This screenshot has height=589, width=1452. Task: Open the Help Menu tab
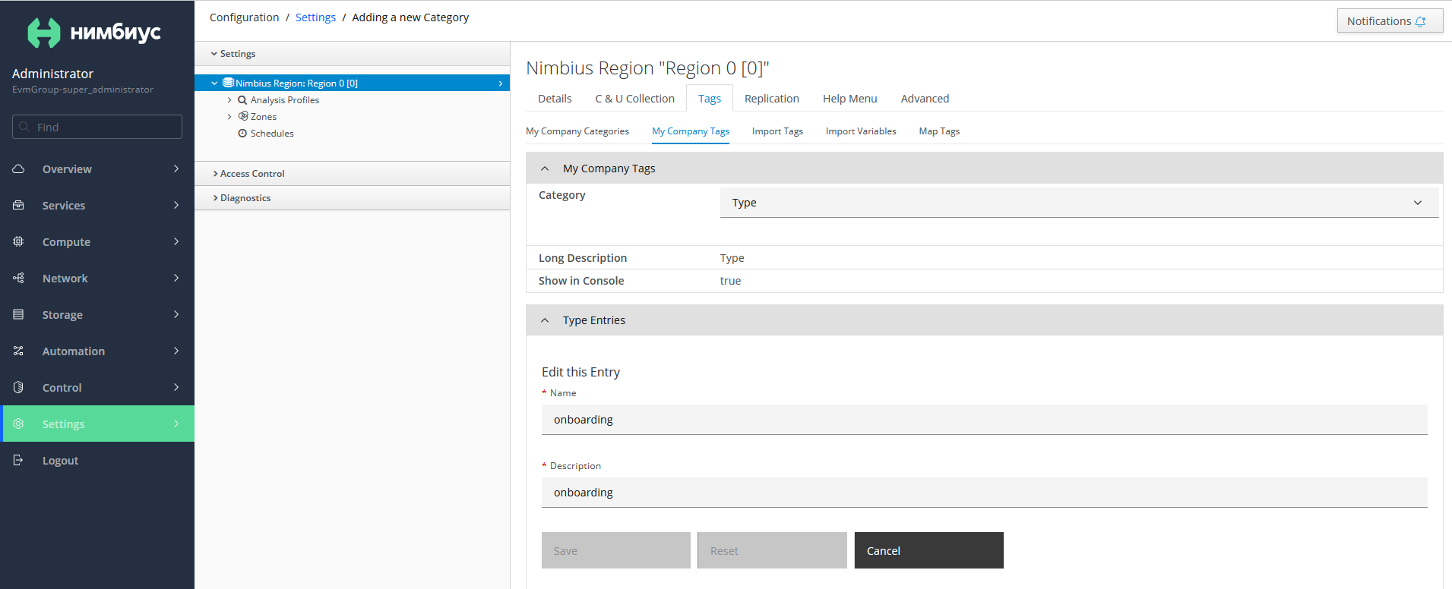tap(850, 99)
